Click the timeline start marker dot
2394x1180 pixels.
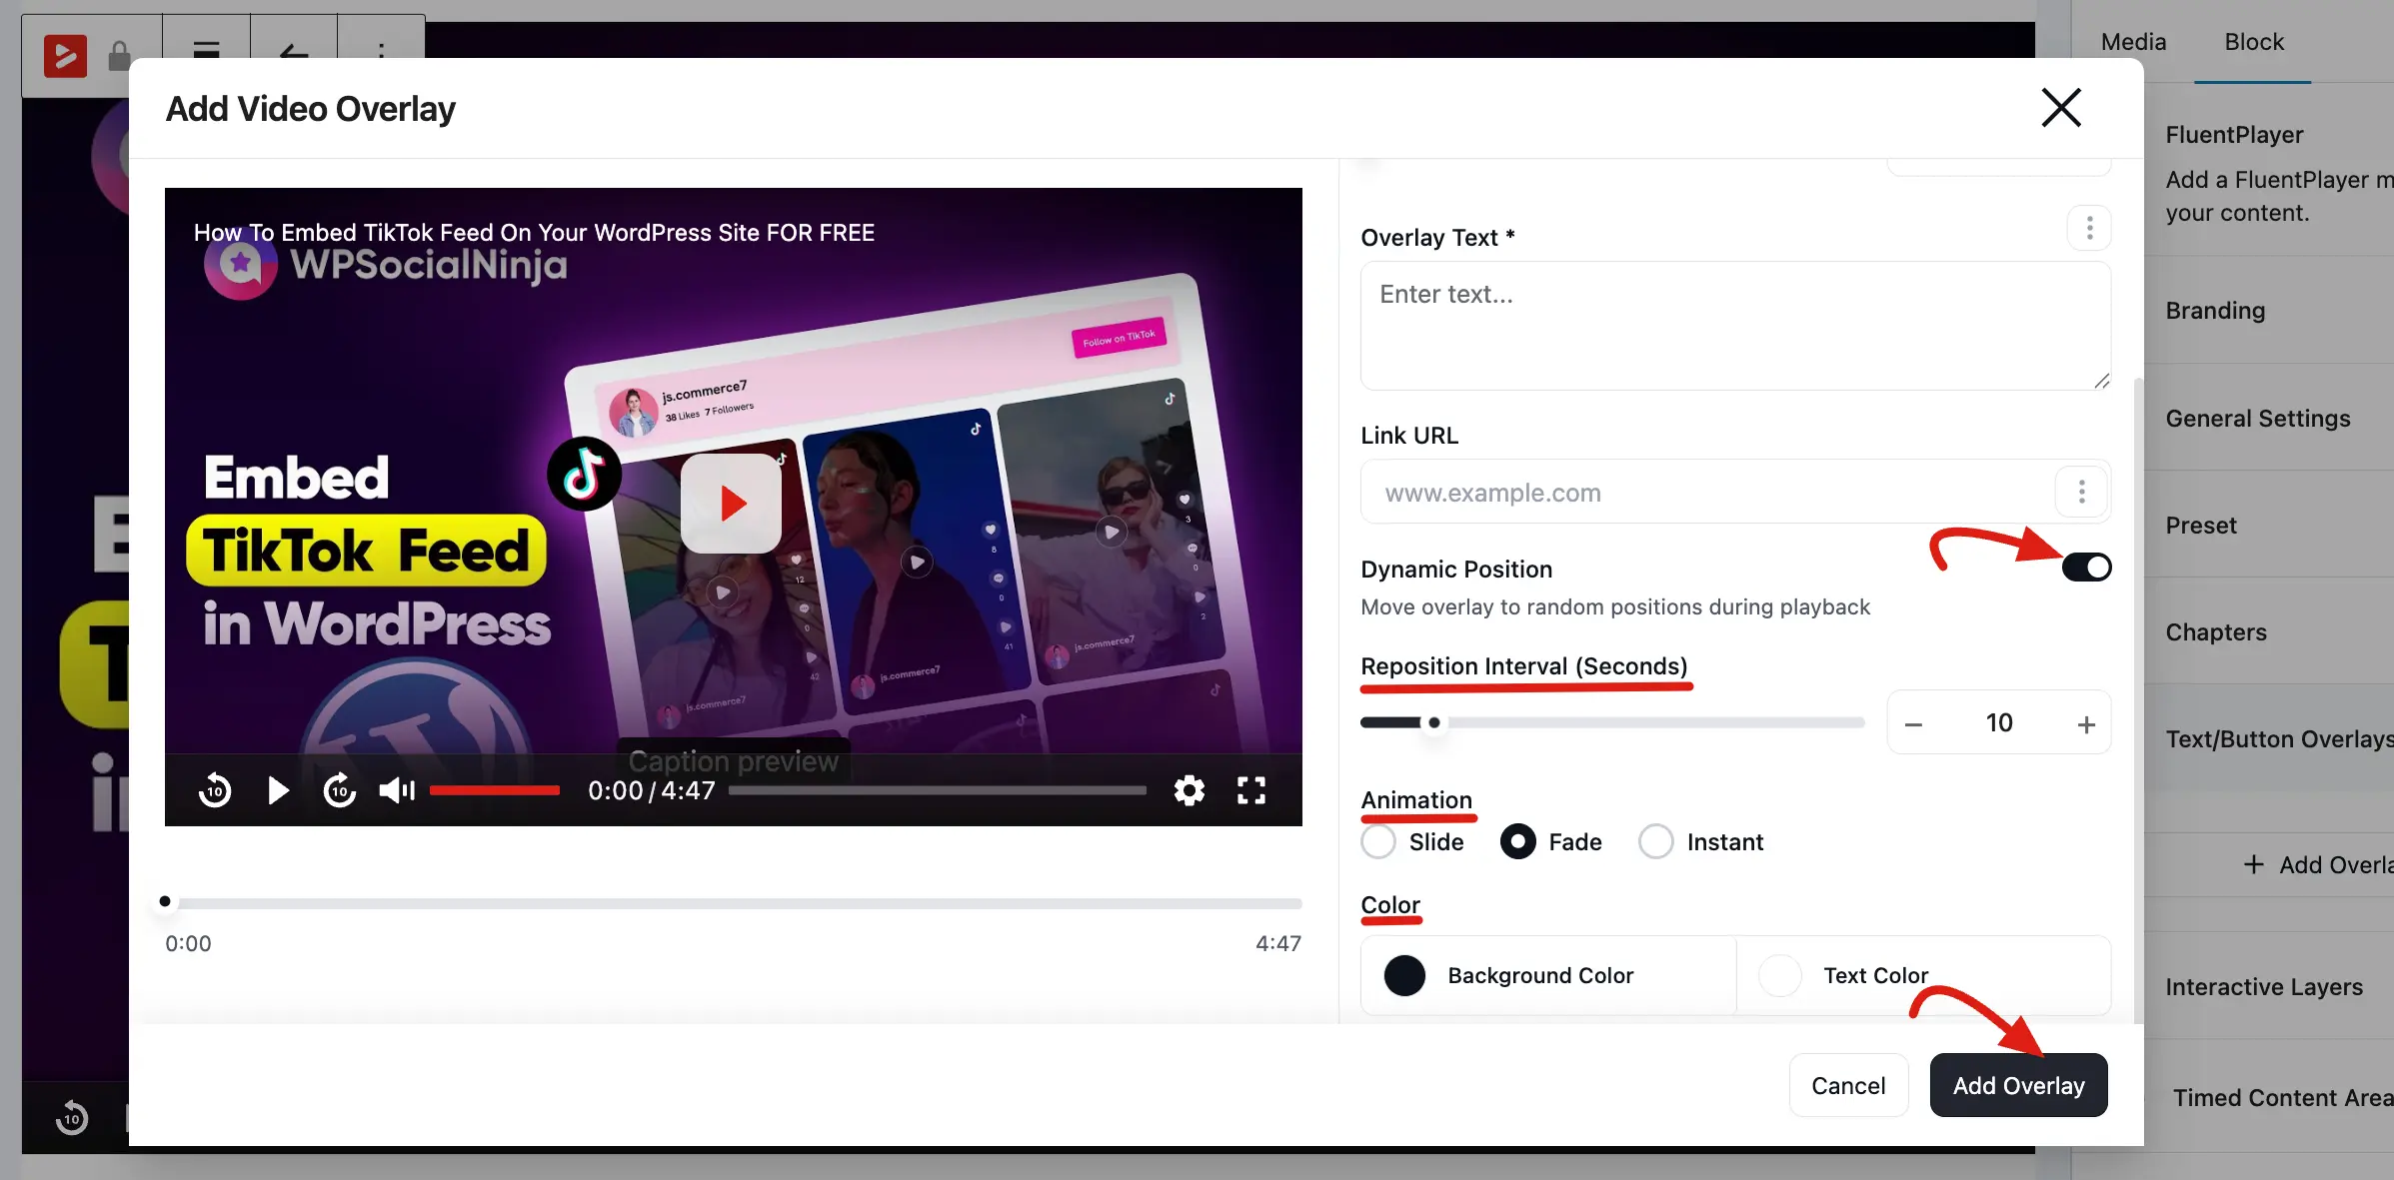pyautogui.click(x=165, y=901)
